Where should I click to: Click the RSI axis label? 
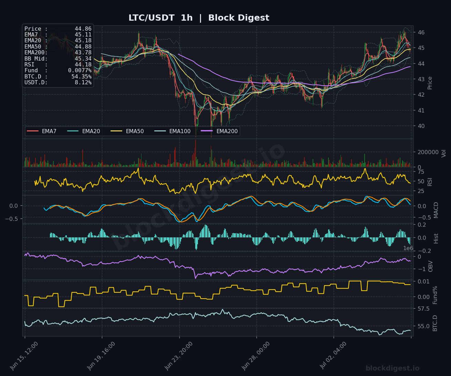[x=430, y=182]
